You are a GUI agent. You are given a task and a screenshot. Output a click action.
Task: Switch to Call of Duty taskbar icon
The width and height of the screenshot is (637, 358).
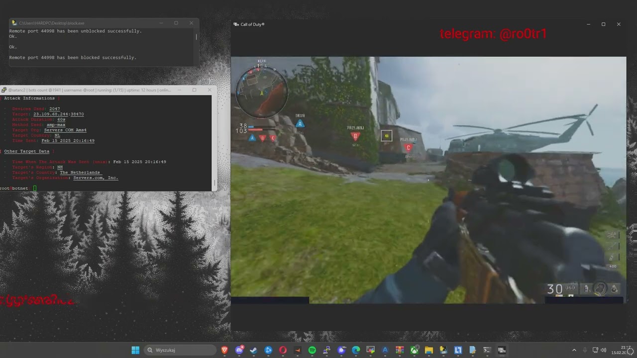point(502,350)
